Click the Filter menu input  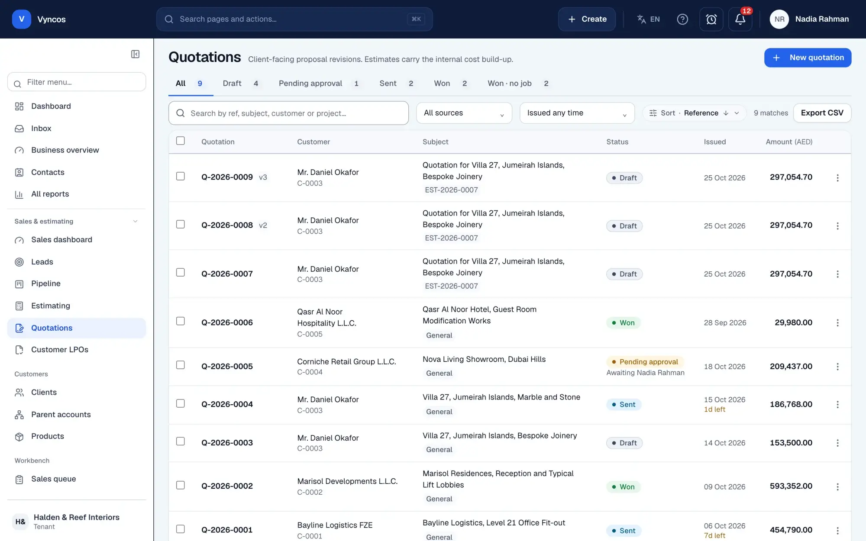coord(77,82)
